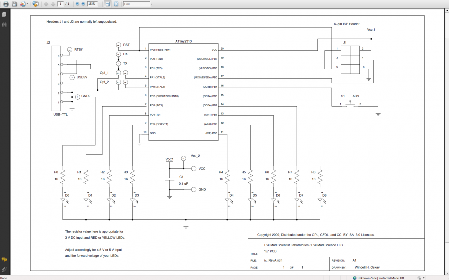Toggle the fit one full page view
Screen dimensions: 449x280
[x=116, y=4]
